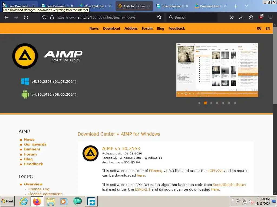
Task: Open Download in the orange navigation bar
Action: pos(111,28)
